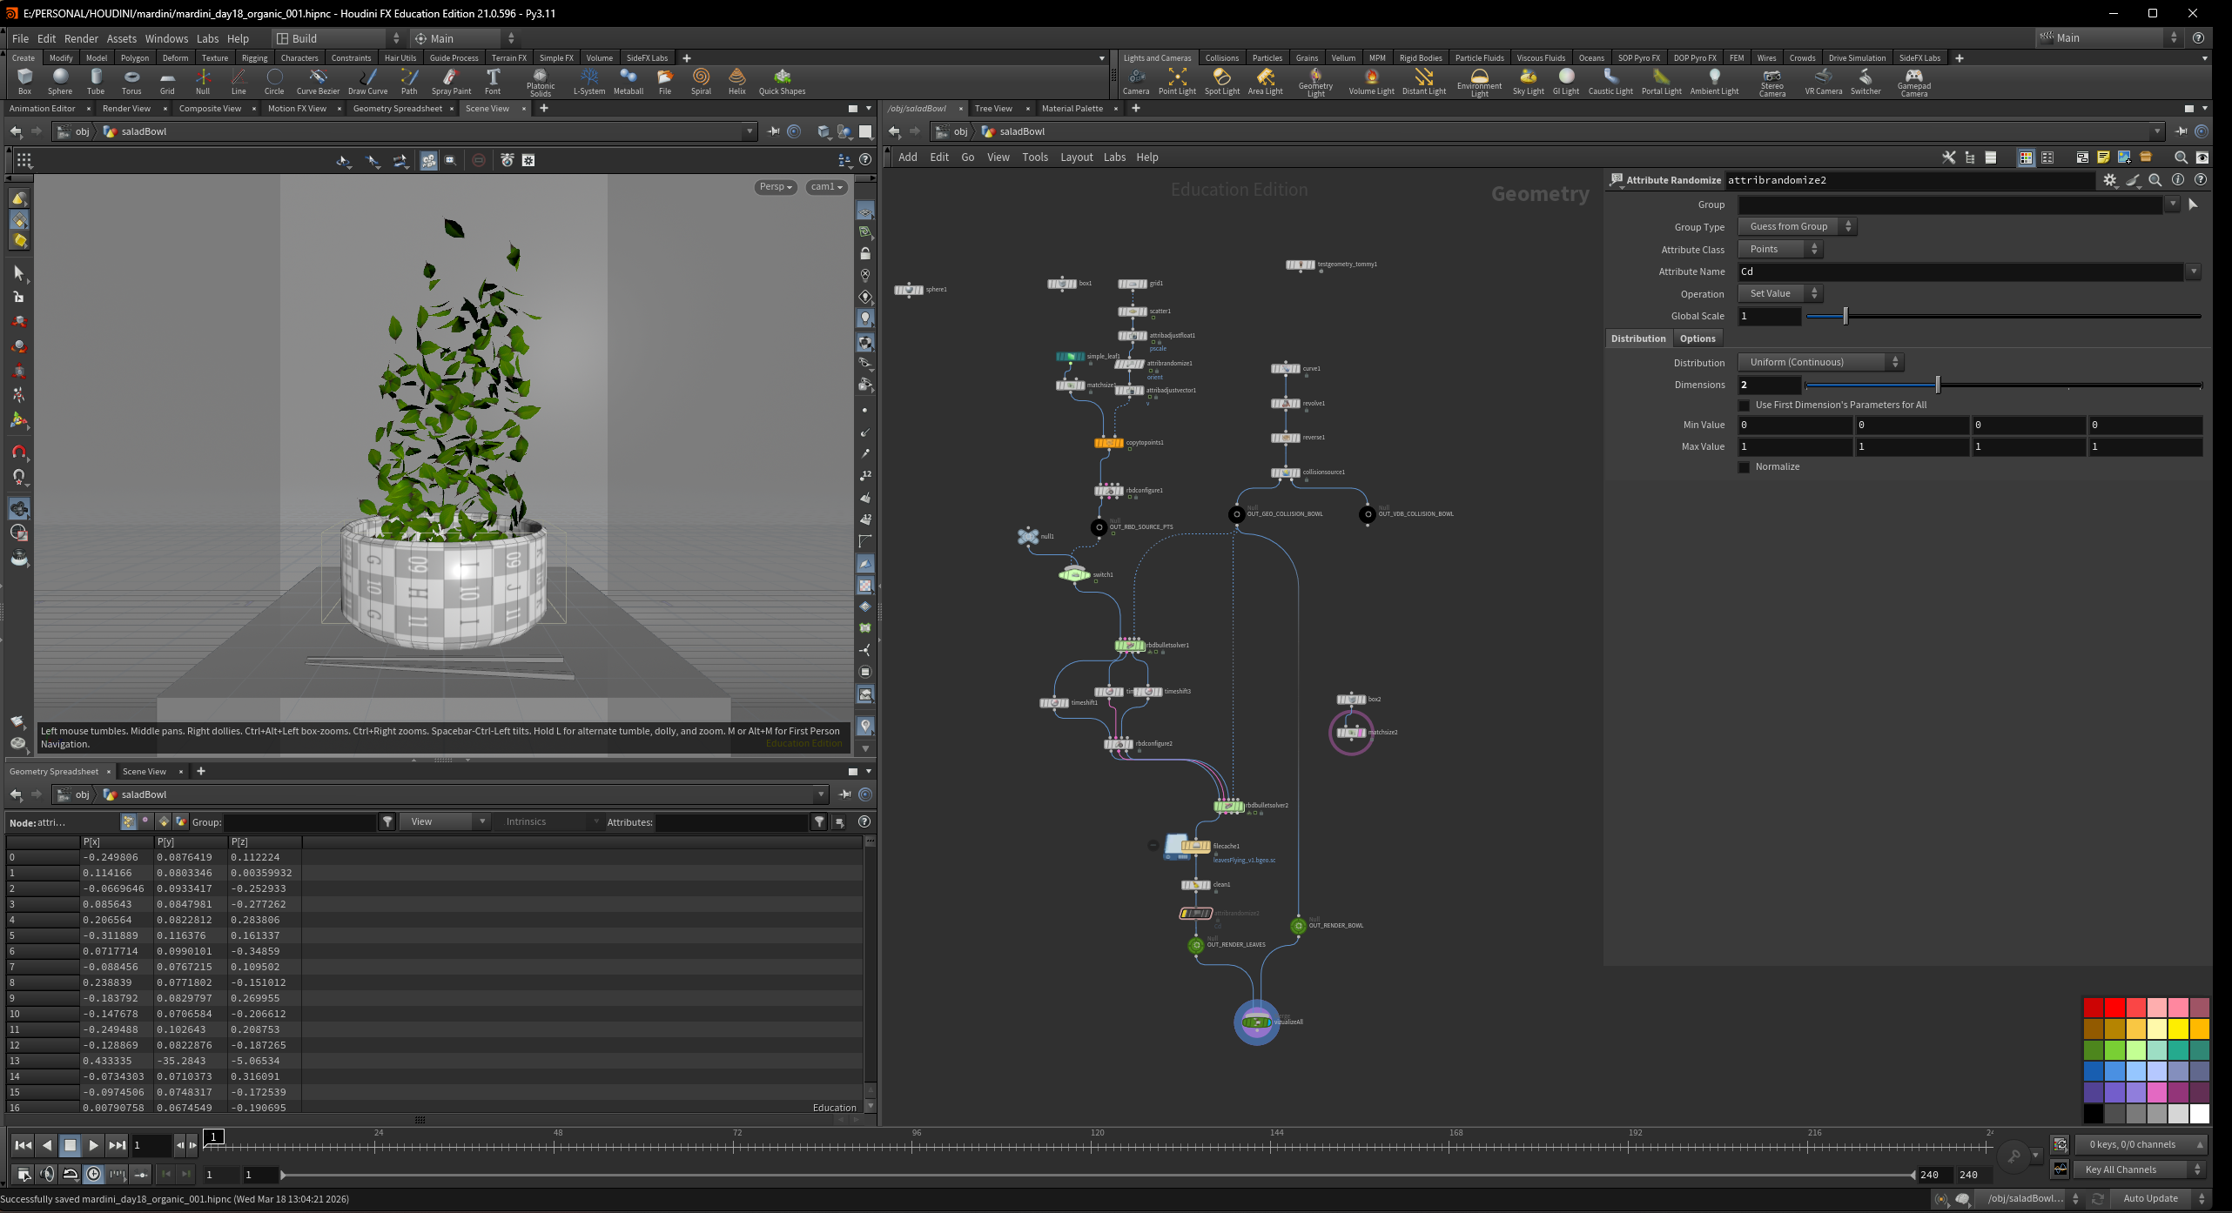Click Layout in network editor menu
Image resolution: width=2232 pixels, height=1213 pixels.
click(x=1076, y=157)
